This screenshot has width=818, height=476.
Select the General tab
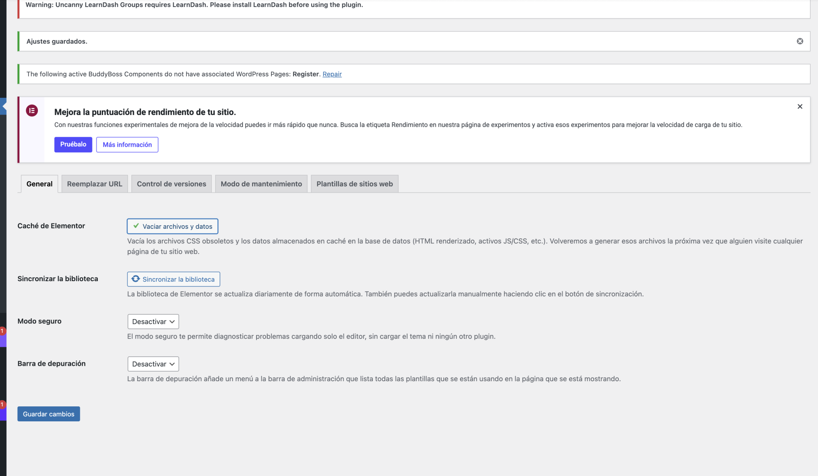coord(39,184)
